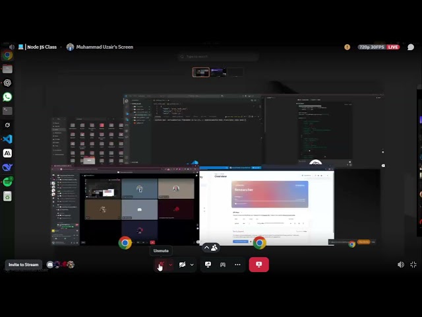Open camera options dropdown arrow
Viewport: 422px width, 317px height.
pos(192,265)
